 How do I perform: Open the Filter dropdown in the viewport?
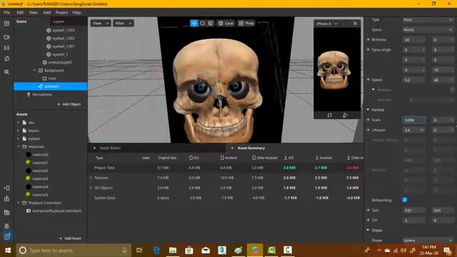point(124,24)
